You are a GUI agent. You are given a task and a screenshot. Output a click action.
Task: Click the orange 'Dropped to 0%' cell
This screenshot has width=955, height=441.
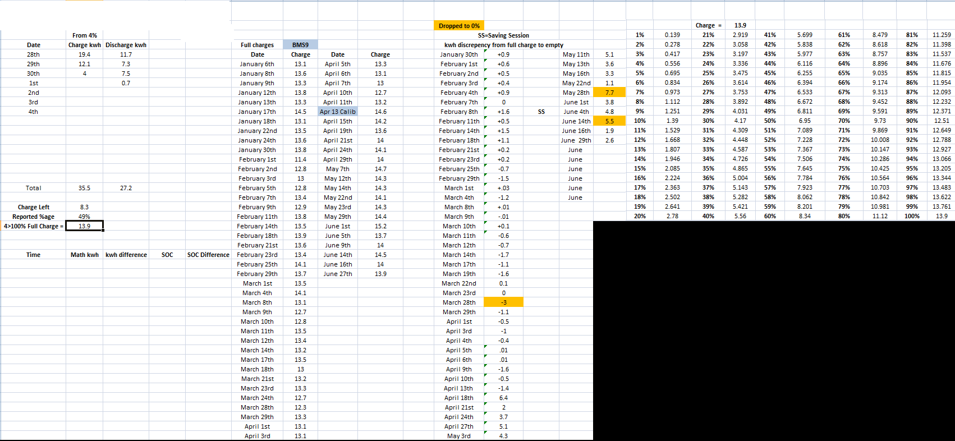(458, 26)
